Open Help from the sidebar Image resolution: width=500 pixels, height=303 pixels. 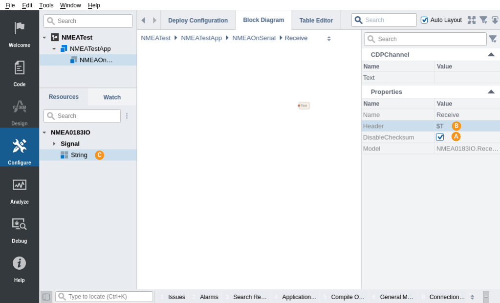coord(20,268)
